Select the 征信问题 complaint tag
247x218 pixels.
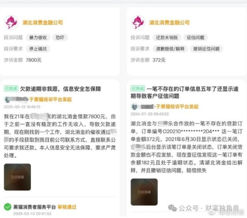(195, 37)
